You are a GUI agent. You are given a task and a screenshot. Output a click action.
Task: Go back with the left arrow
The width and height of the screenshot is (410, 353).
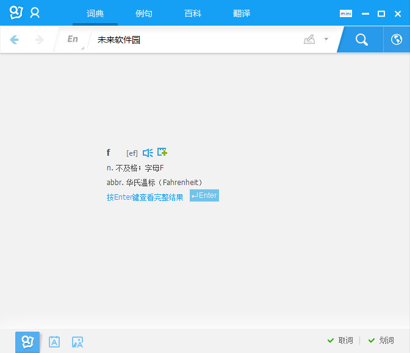click(x=15, y=40)
